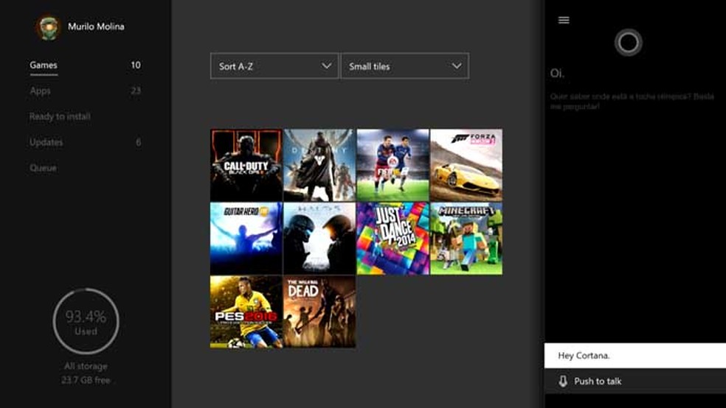Launch the Call of Duty Black Ops III tile
This screenshot has width=726, height=408.
[246, 165]
